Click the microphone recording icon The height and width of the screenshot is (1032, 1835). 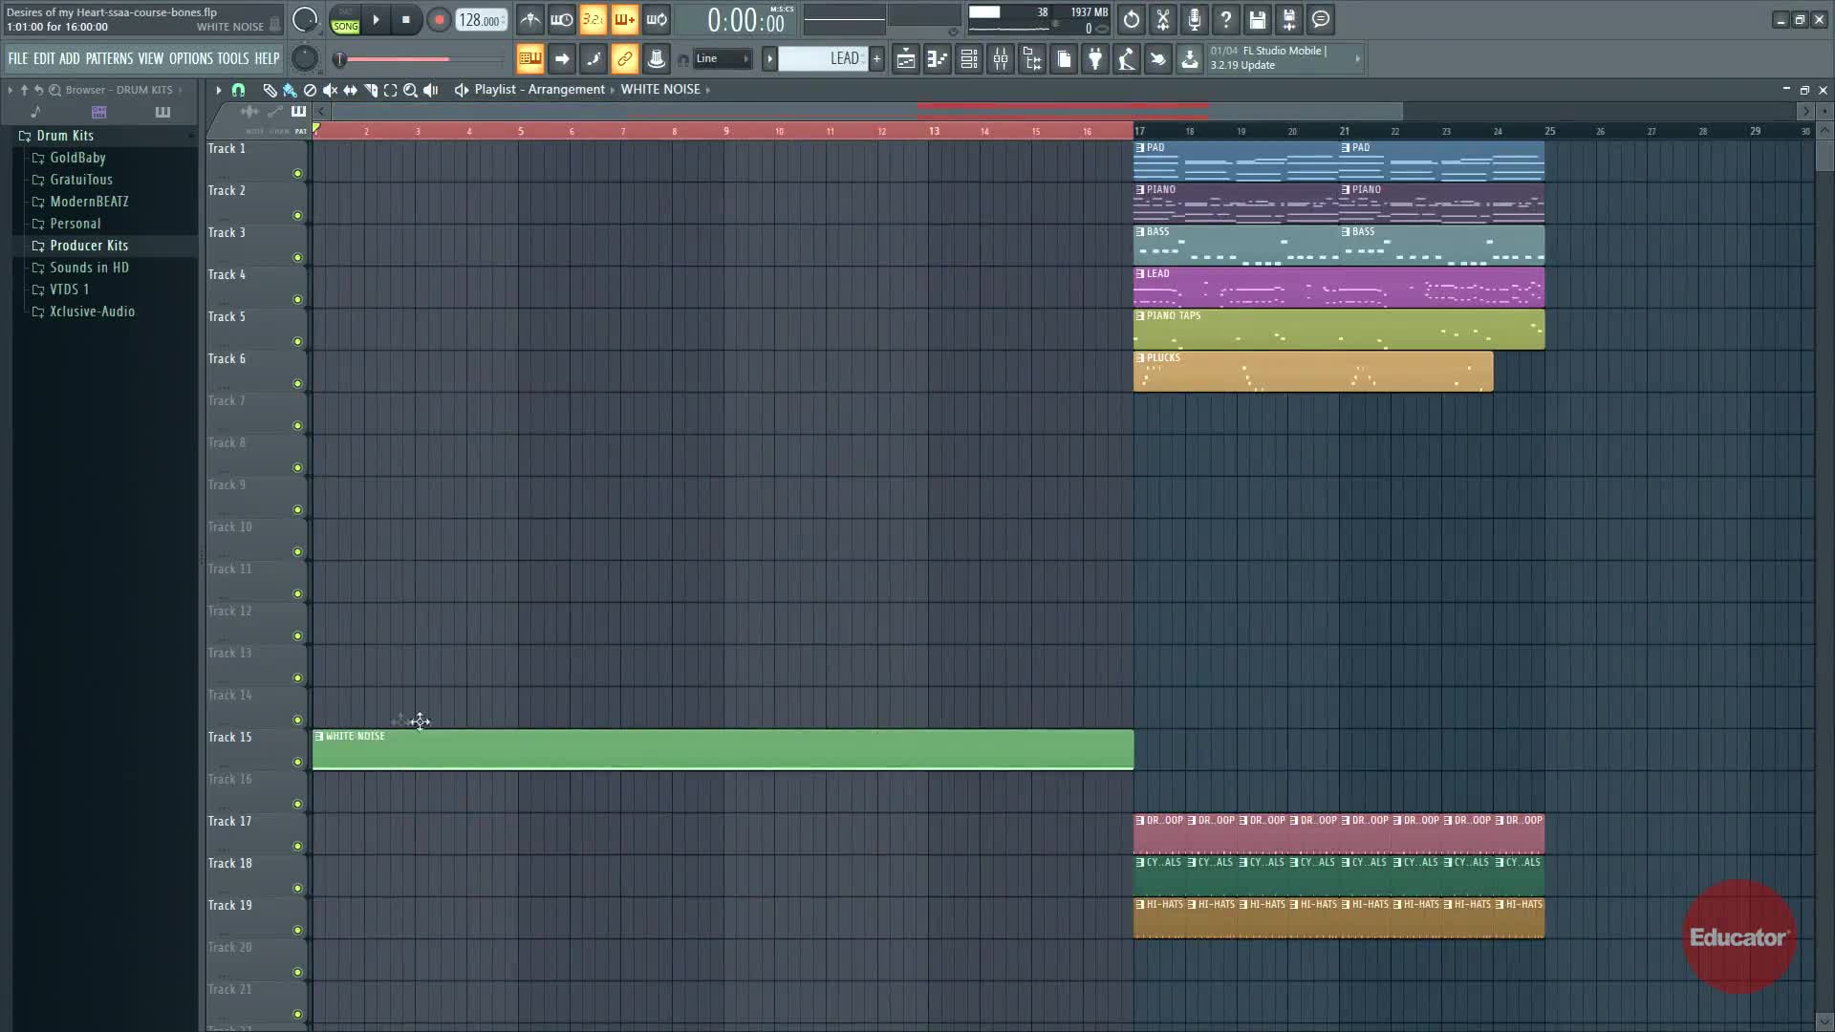tap(1195, 19)
